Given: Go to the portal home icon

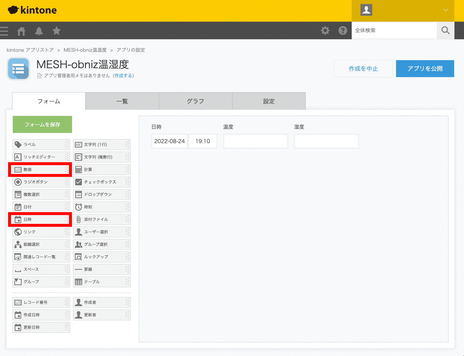Looking at the screenshot, I should (21, 31).
